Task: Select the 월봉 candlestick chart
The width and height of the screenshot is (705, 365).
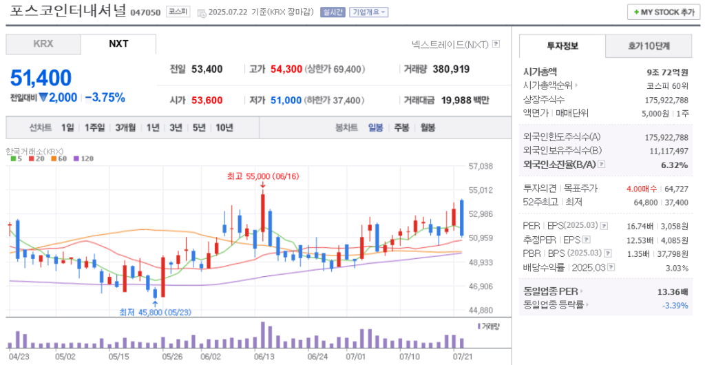Action: [x=428, y=127]
